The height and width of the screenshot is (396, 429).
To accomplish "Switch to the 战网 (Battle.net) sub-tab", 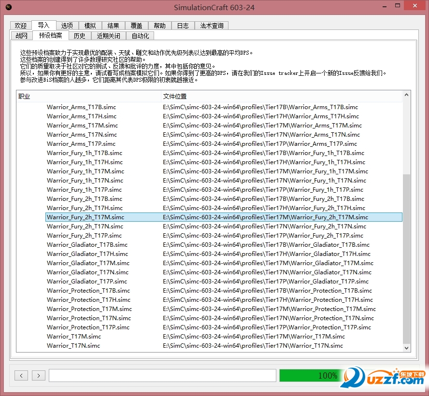I will (21, 35).
